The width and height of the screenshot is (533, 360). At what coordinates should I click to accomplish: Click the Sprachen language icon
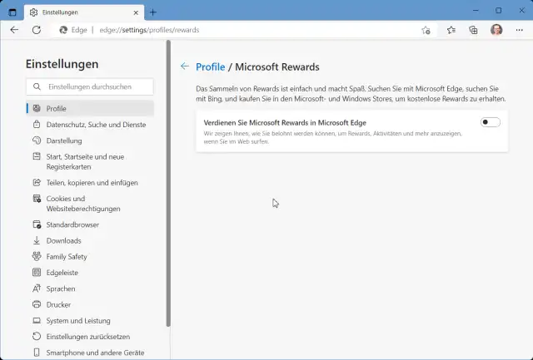click(37, 288)
